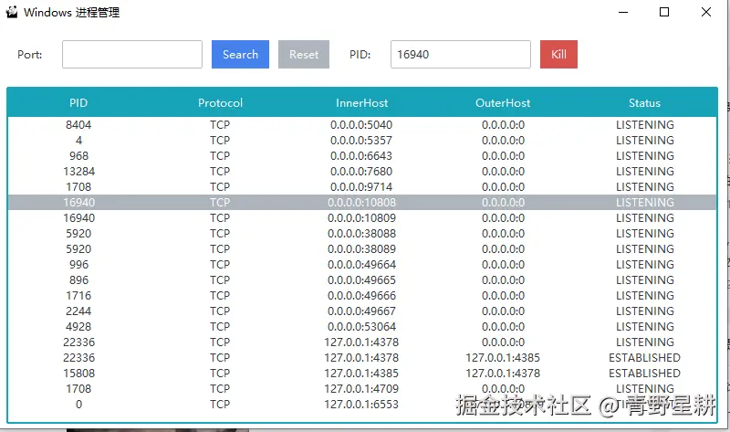Maximize the Windows 进程管理 window
Image resolution: width=730 pixels, height=432 pixels.
coord(664,12)
